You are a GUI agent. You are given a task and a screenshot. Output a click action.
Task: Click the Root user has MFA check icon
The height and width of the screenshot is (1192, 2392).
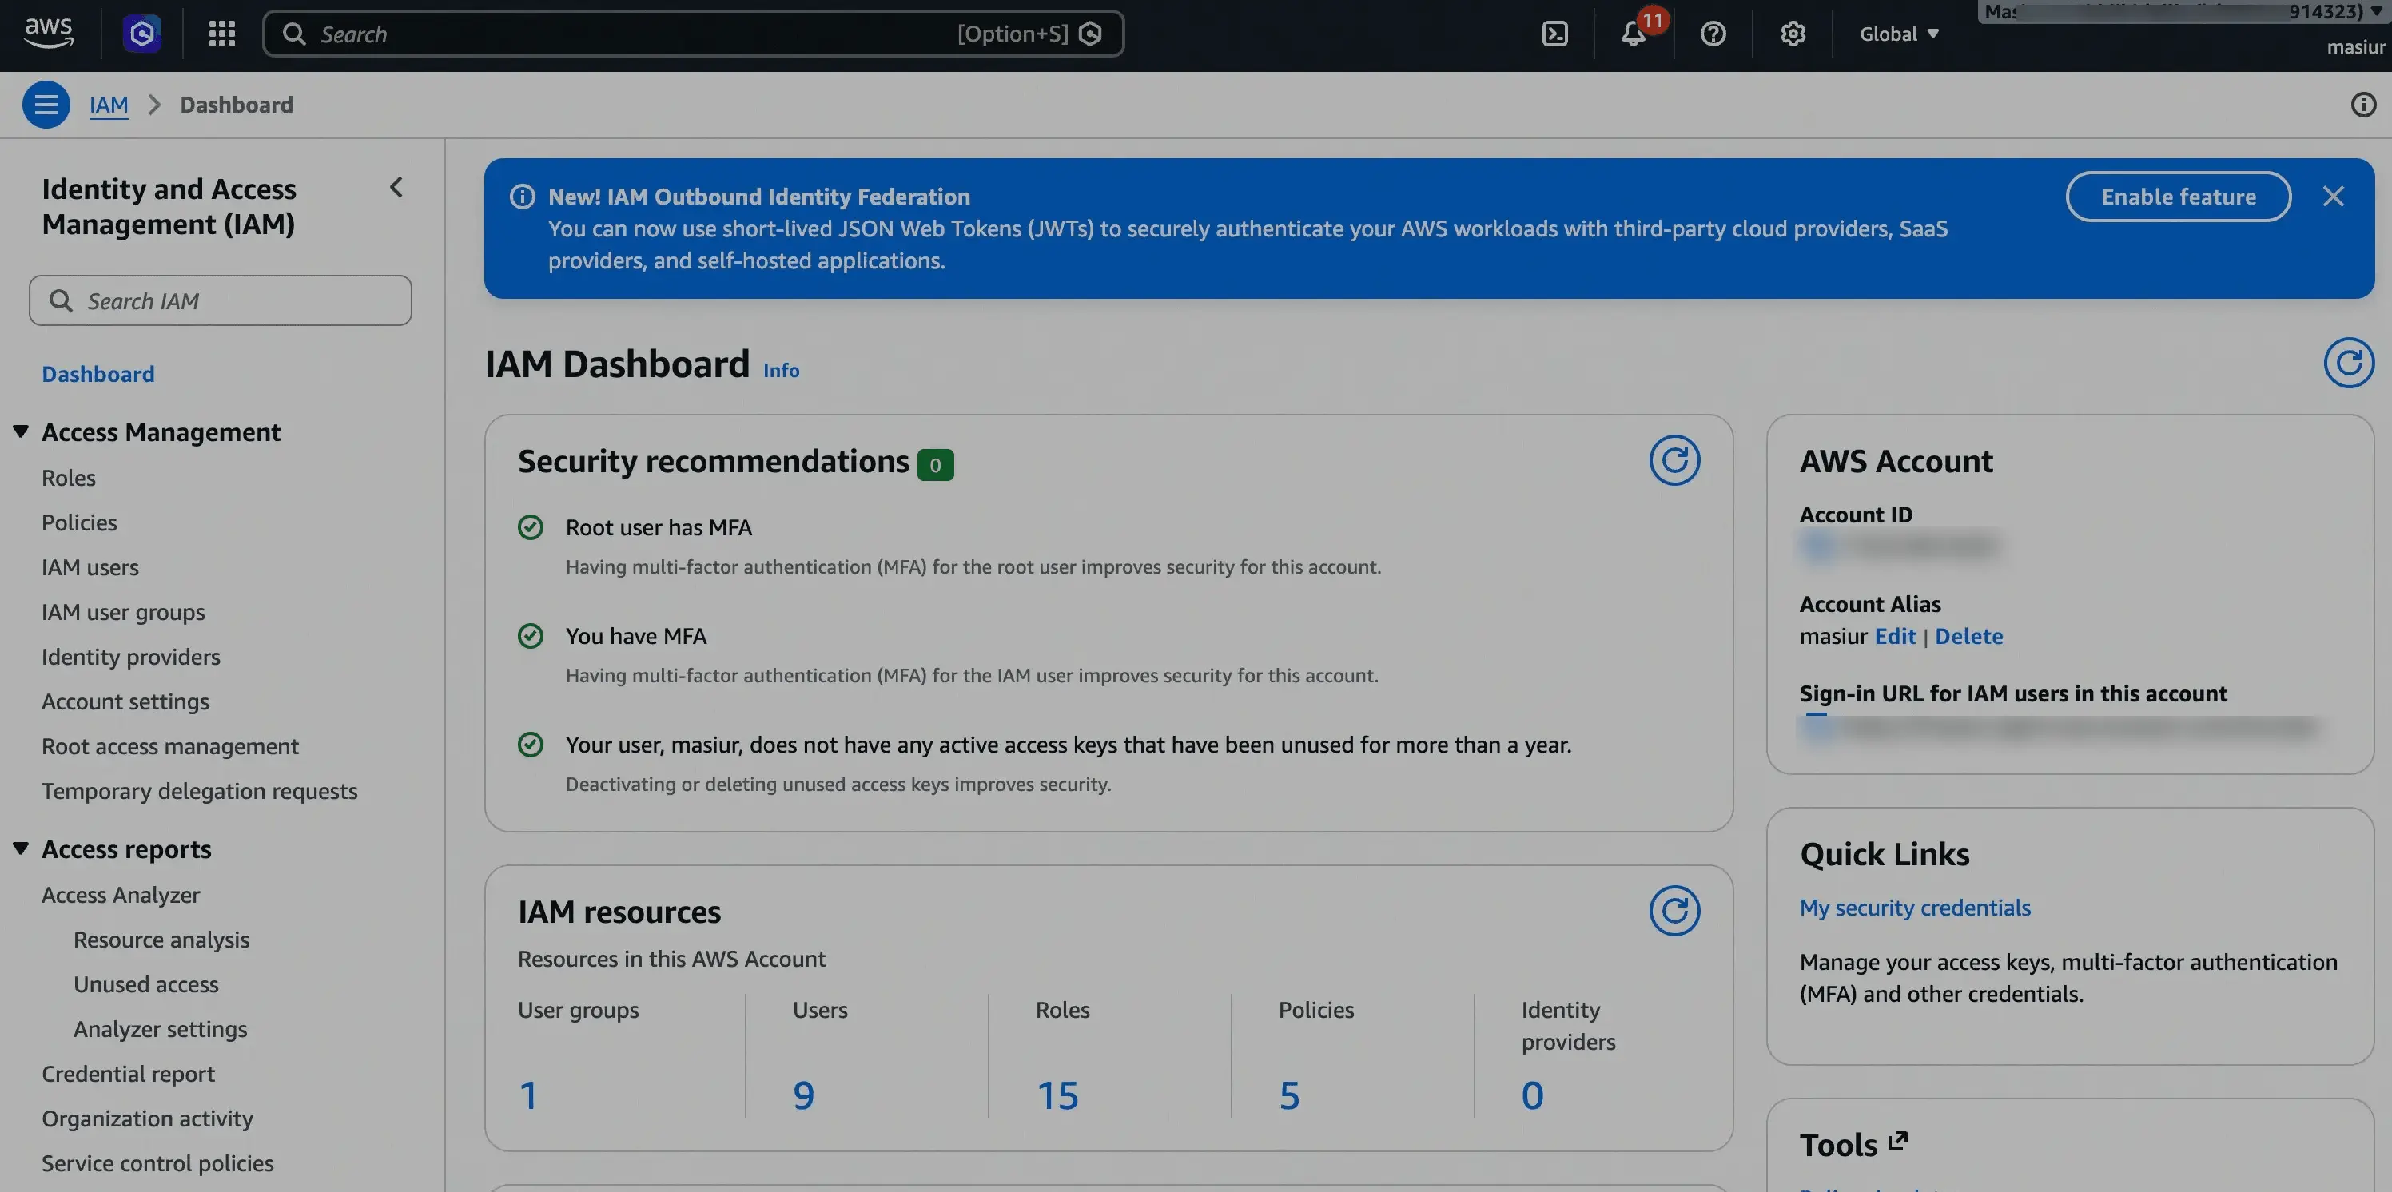[x=530, y=527]
